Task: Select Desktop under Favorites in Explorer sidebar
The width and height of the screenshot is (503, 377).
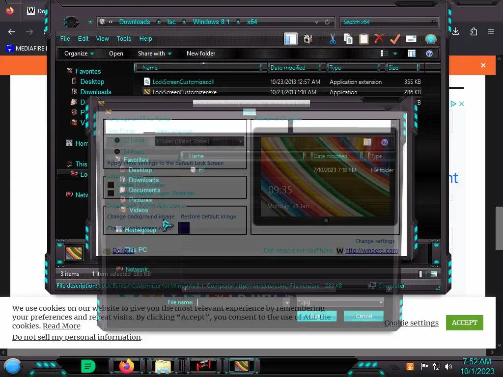Action: [x=92, y=82]
